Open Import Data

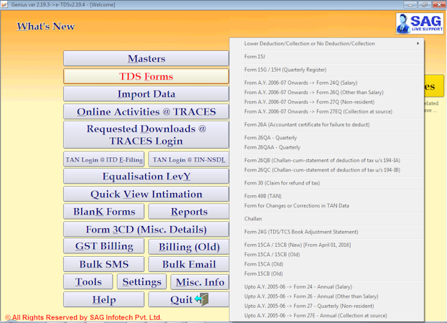146,94
